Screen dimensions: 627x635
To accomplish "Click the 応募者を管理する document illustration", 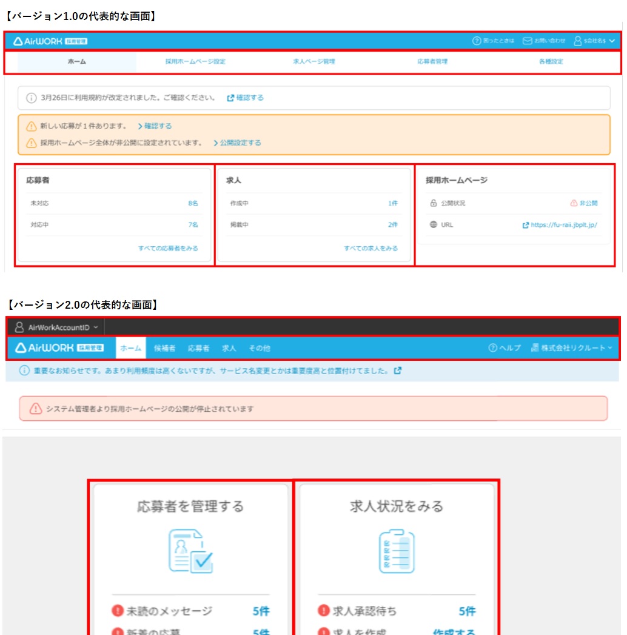I will pos(191,551).
